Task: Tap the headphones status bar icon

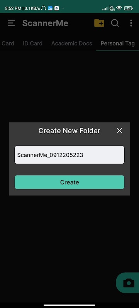Action: (x=44, y=8)
